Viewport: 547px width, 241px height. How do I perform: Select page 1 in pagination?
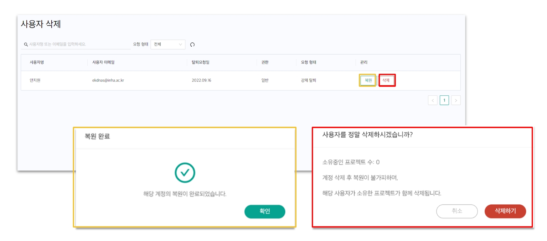coord(444,100)
